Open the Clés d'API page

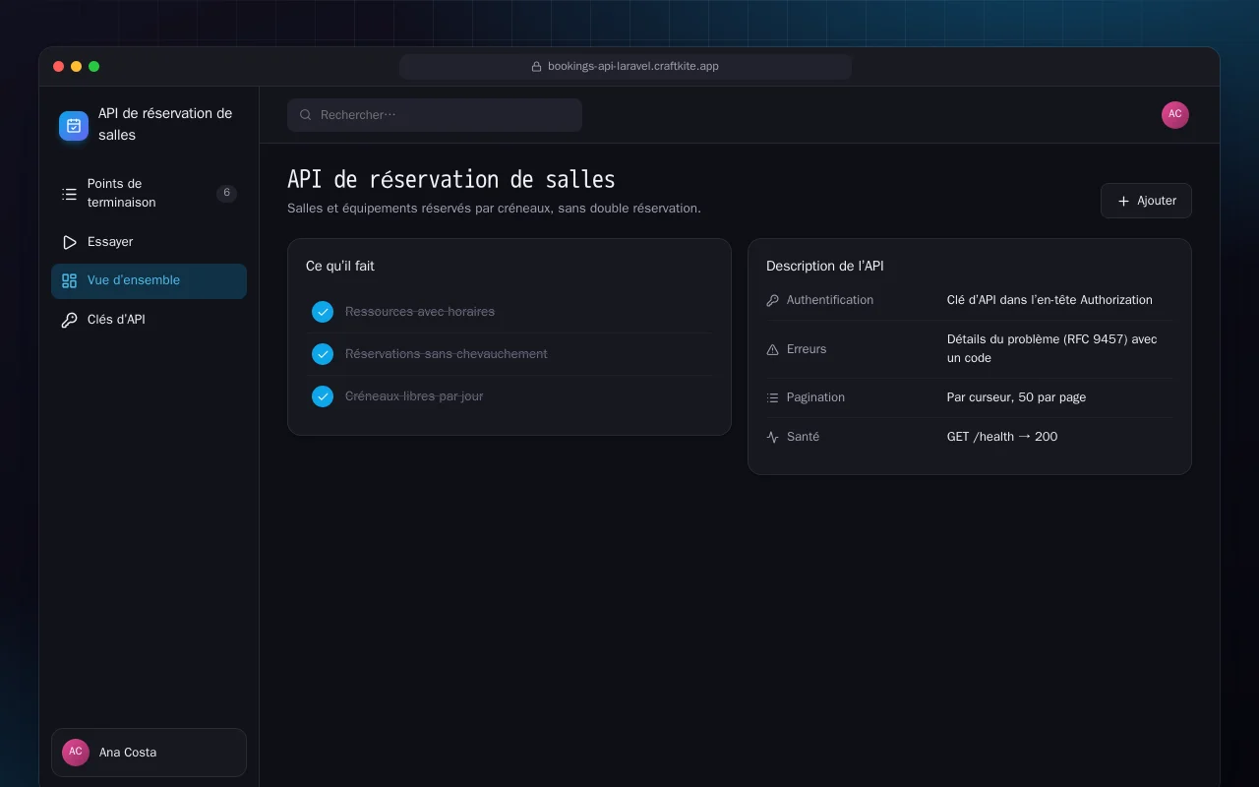(149, 320)
